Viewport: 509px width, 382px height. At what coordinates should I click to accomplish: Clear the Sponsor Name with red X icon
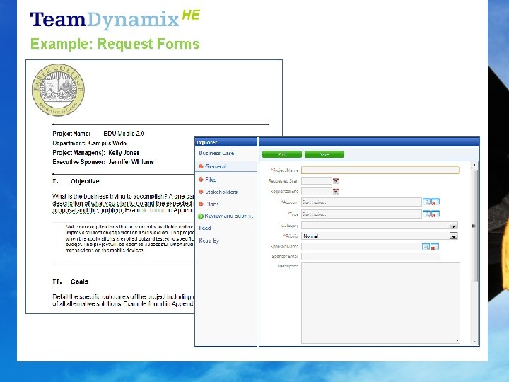434,247
